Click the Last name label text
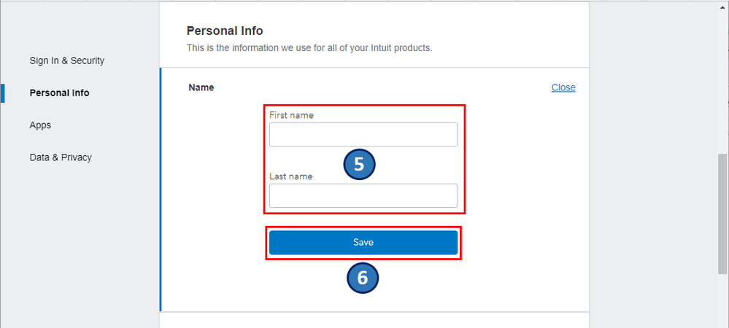Screen dimensions: 729x328 (290, 176)
